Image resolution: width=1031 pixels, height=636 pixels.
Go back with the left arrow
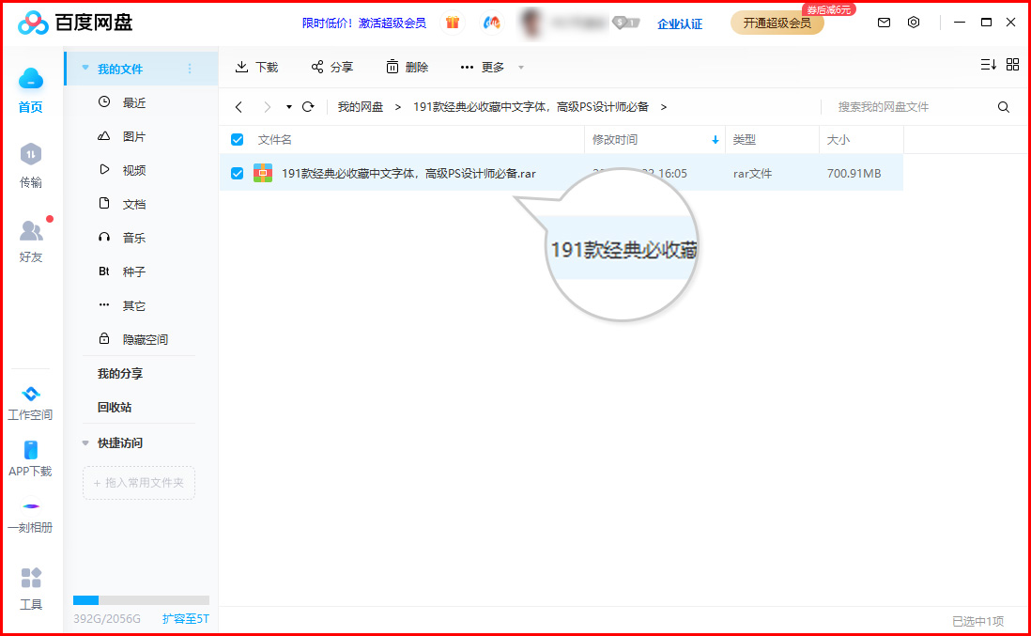coord(239,107)
